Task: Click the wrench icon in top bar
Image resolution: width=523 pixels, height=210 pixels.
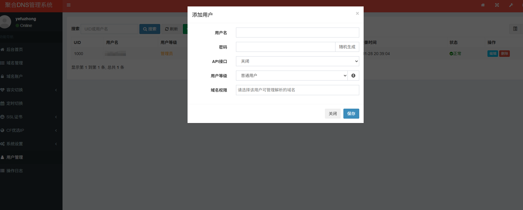Action: point(511,5)
